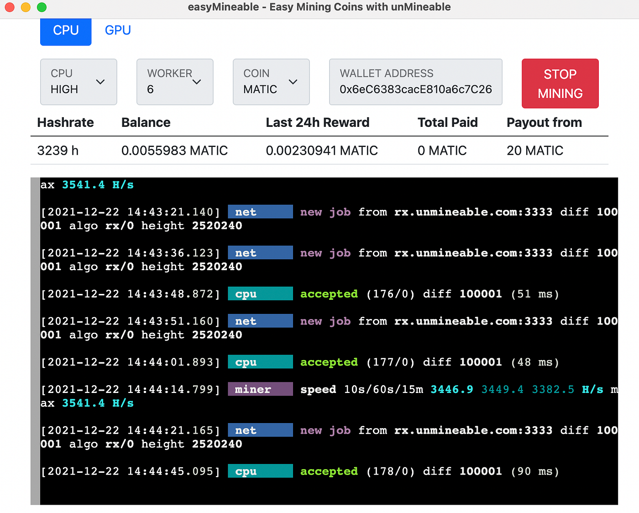
Task: Click the terminal's gray scrollbar strip
Action: coord(35,341)
